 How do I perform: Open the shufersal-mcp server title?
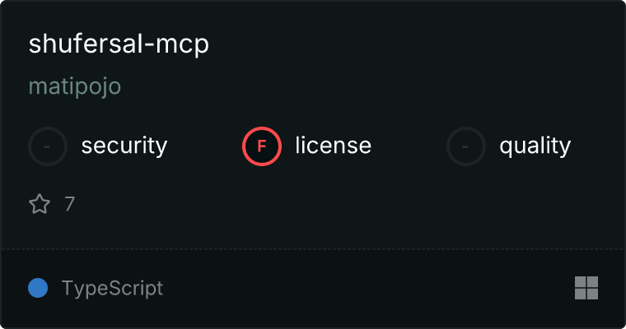[x=119, y=44]
